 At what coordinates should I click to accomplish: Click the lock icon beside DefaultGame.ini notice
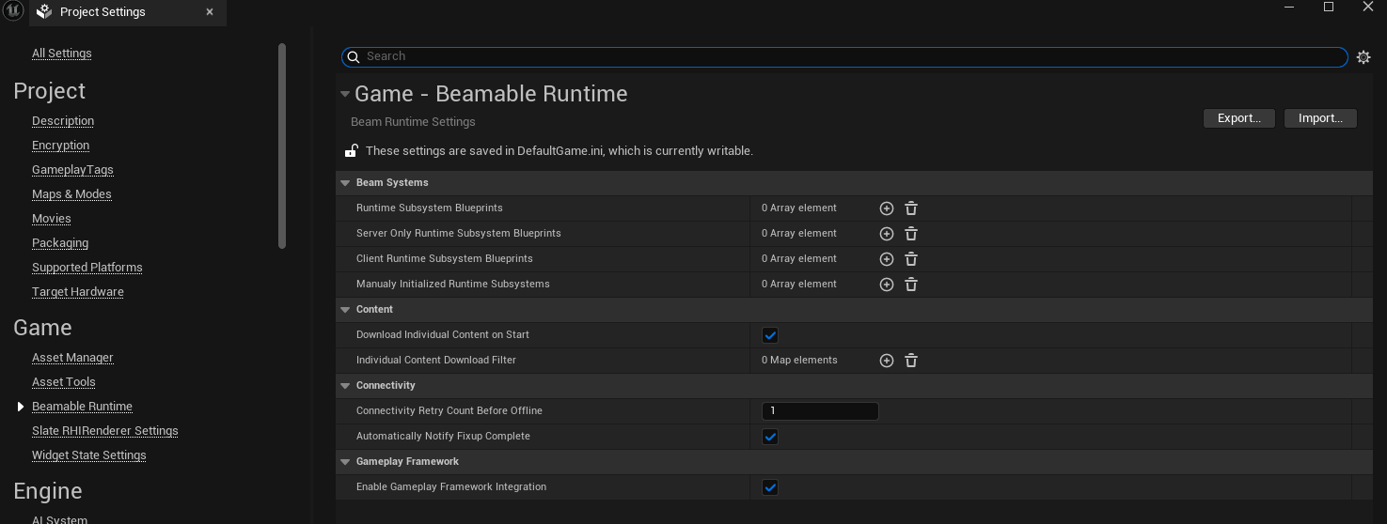pos(351,150)
